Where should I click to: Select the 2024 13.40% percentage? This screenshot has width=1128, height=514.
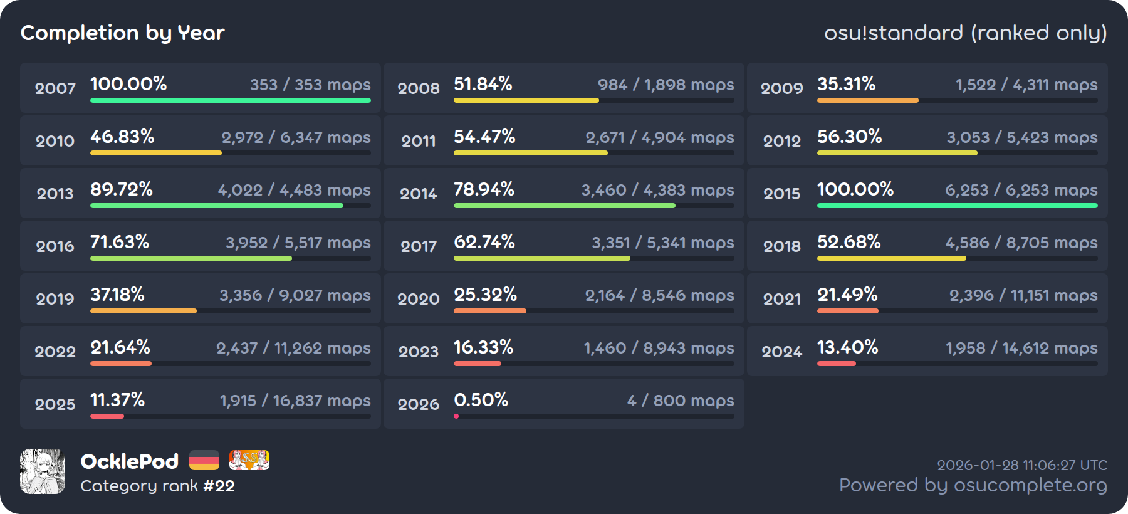pyautogui.click(x=847, y=347)
